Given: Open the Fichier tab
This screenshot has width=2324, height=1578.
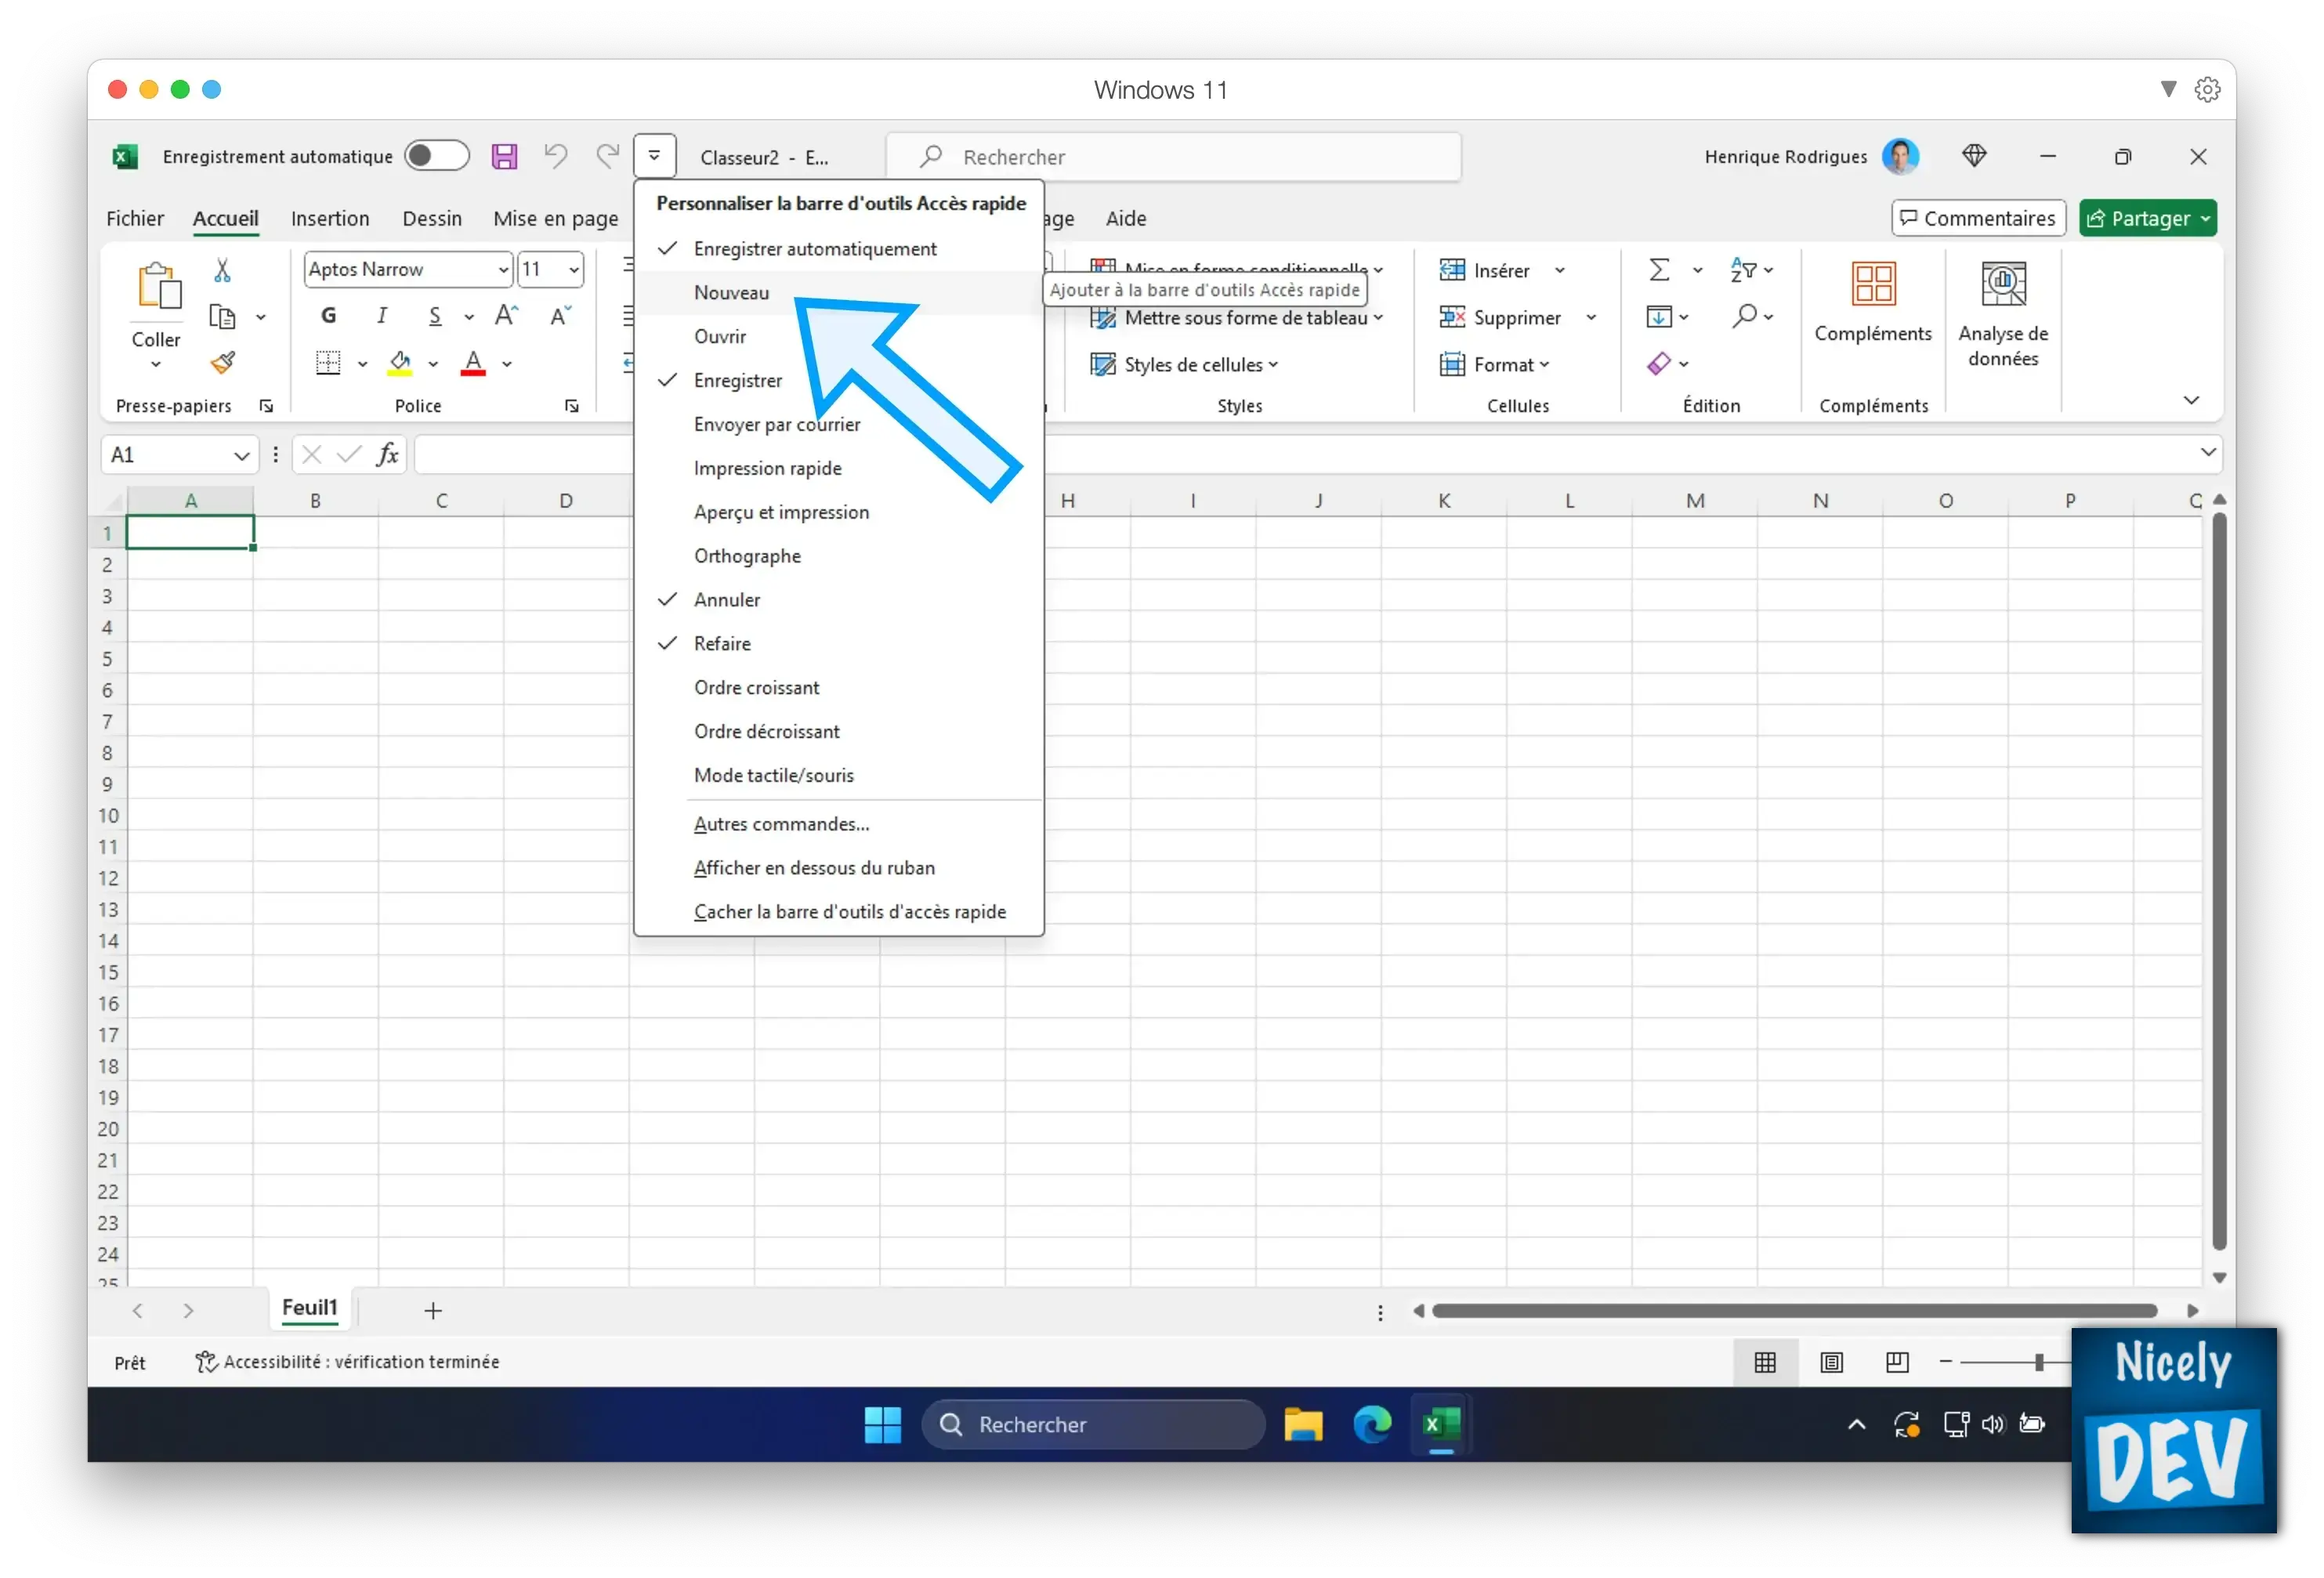Looking at the screenshot, I should click(x=135, y=218).
